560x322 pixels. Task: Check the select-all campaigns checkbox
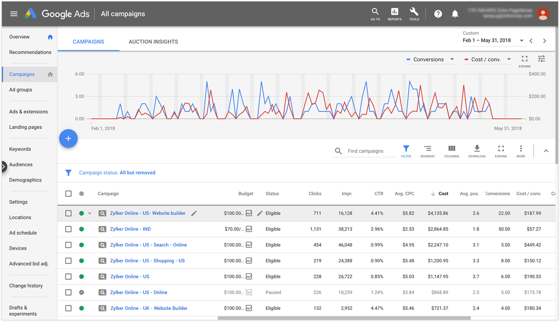(68, 194)
